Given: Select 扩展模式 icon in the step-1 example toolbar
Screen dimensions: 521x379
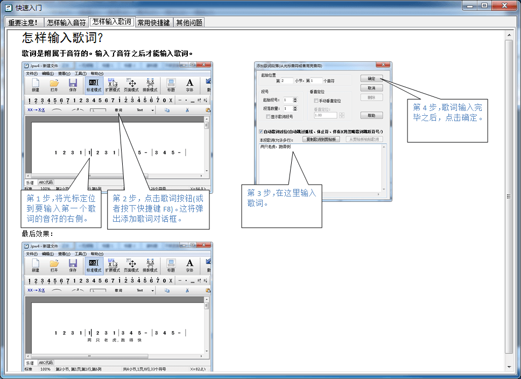Looking at the screenshot, I should pos(112,85).
